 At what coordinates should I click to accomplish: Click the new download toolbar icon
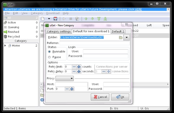[43, 19]
